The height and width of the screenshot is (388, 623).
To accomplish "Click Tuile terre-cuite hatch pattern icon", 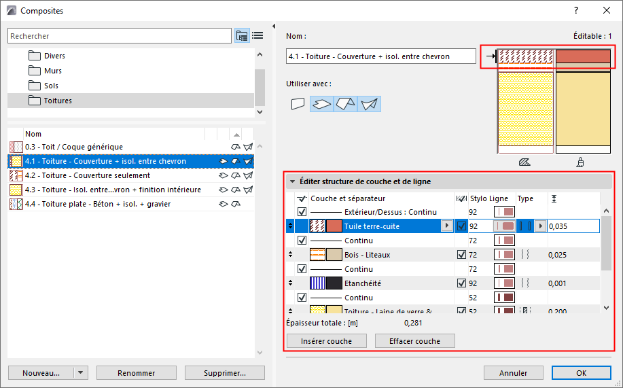I will point(317,226).
